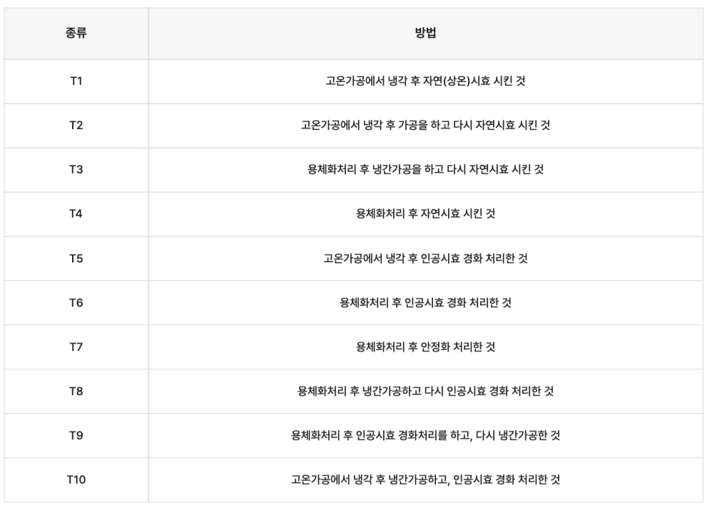
Task: Select the T9 row label
Action: click(76, 436)
